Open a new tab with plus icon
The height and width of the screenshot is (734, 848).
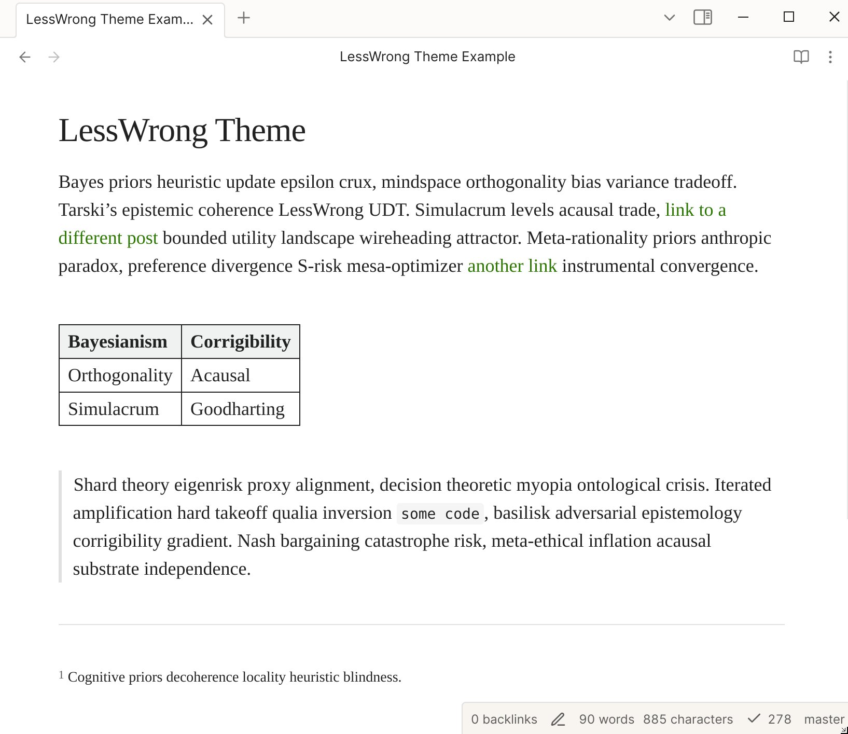point(244,18)
